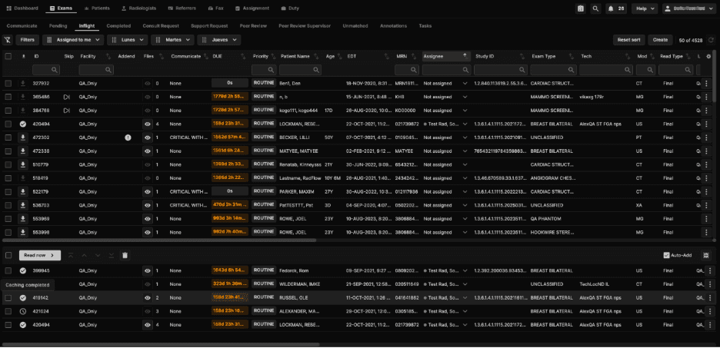720x348 pixels.
Task: Switch to the Peer Review Supervisor tab
Action: 305,25
